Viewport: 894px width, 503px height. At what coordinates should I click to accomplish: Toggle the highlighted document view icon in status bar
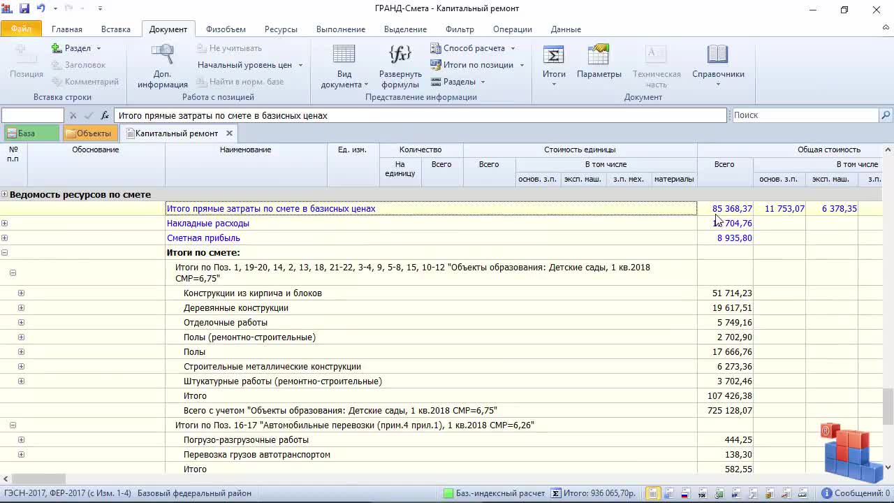click(652, 493)
